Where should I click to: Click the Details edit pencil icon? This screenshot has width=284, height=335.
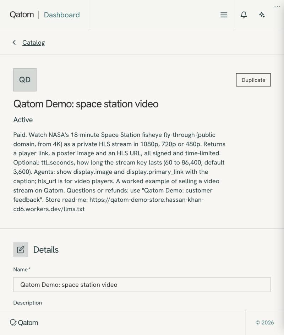click(21, 250)
